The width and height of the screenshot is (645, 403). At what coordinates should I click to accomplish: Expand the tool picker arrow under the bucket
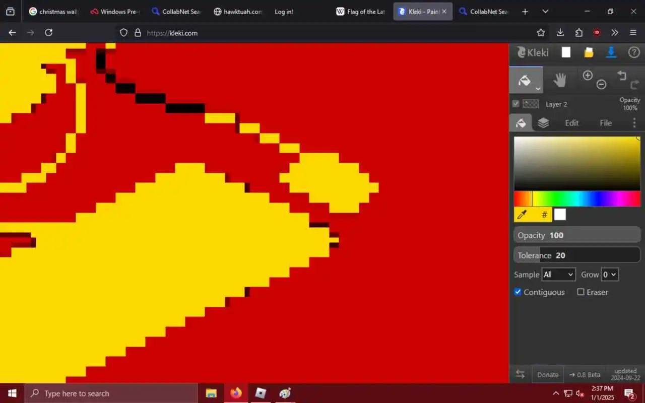(538, 89)
